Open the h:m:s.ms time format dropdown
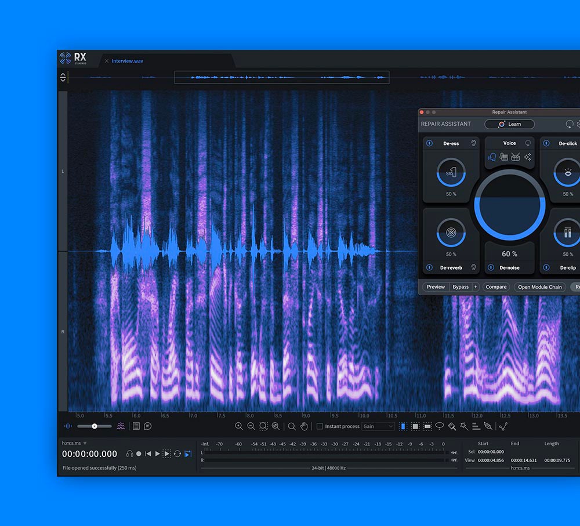Viewport: 580px width, 526px height. tap(74, 443)
